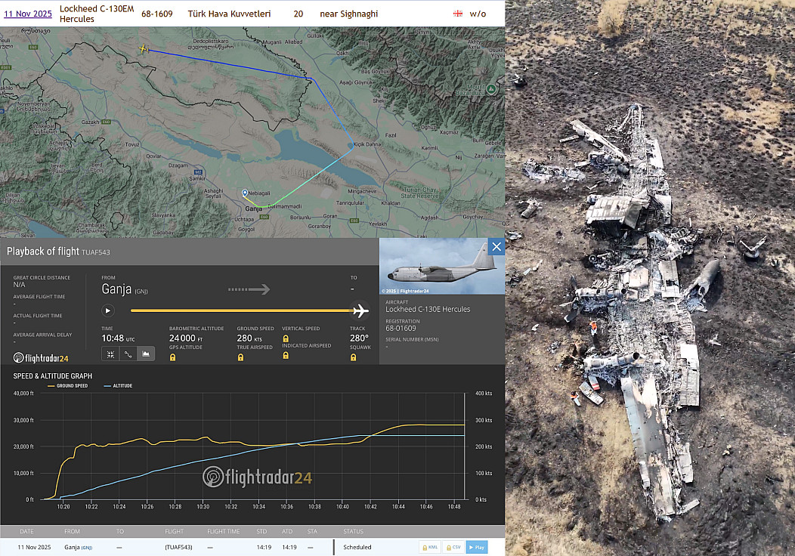Click the squawk lock icon

[353, 357]
